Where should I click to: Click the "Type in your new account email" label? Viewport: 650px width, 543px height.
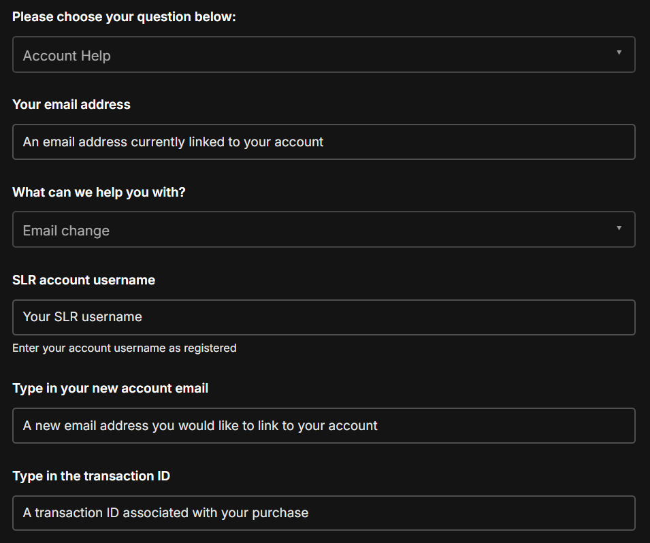point(110,389)
